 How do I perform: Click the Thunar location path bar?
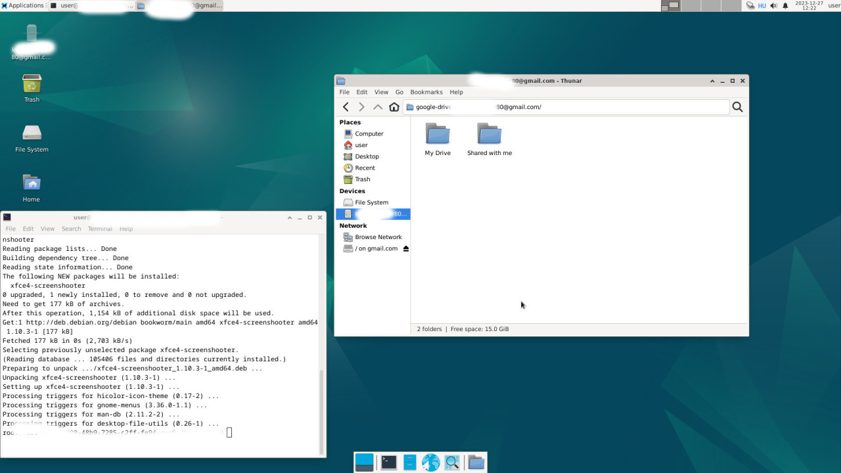[566, 107]
